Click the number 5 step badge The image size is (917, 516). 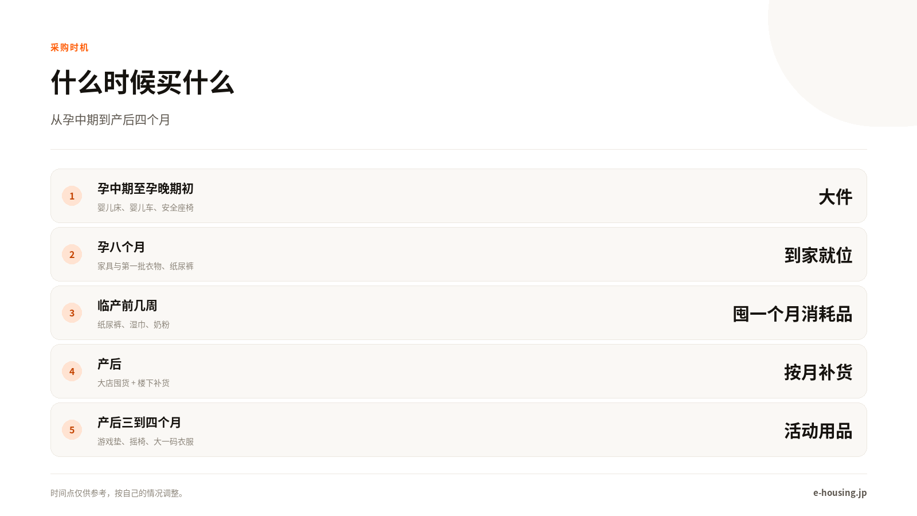[x=72, y=430]
